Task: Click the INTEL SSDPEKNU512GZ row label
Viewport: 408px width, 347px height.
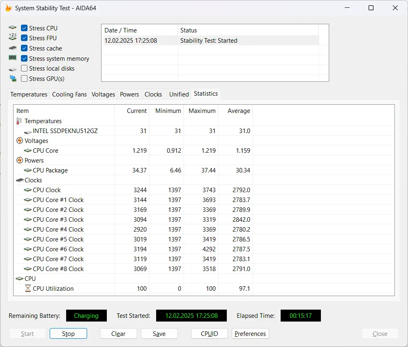Action: (x=65, y=131)
